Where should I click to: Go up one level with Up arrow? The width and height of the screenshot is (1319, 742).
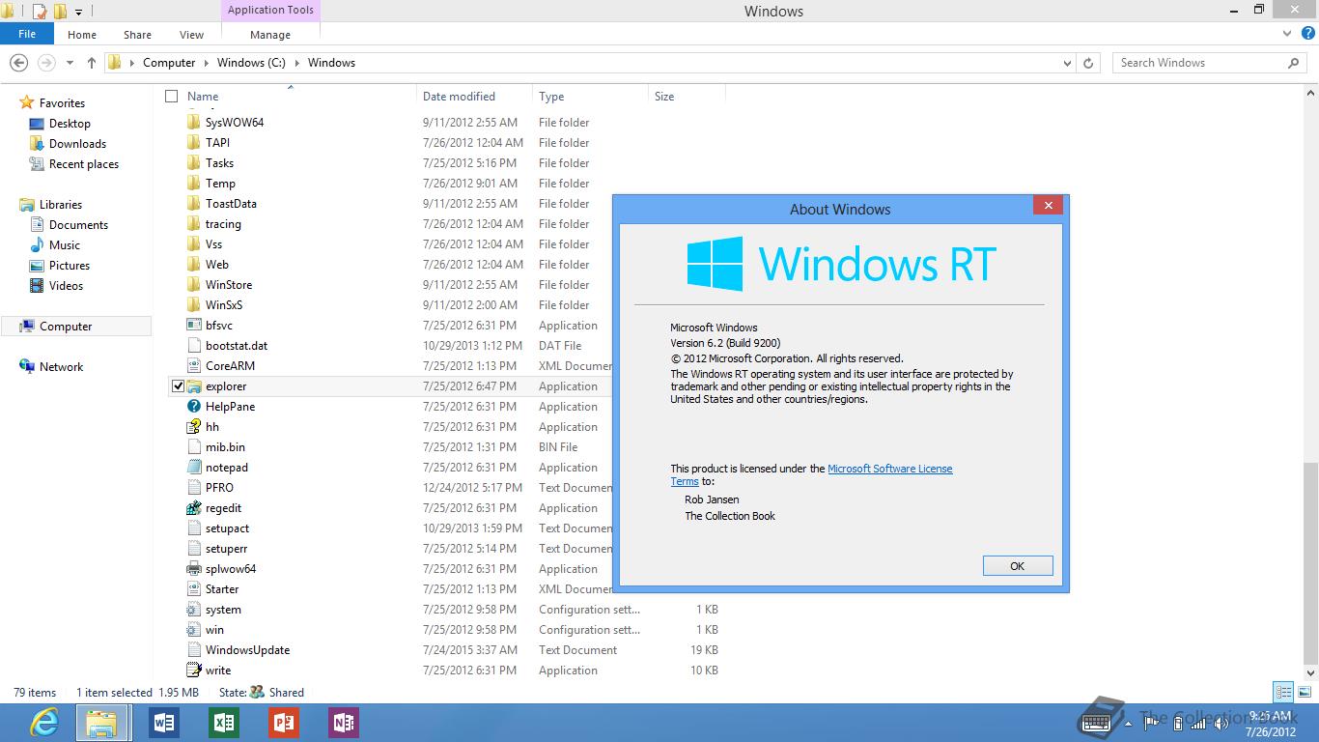click(92, 63)
